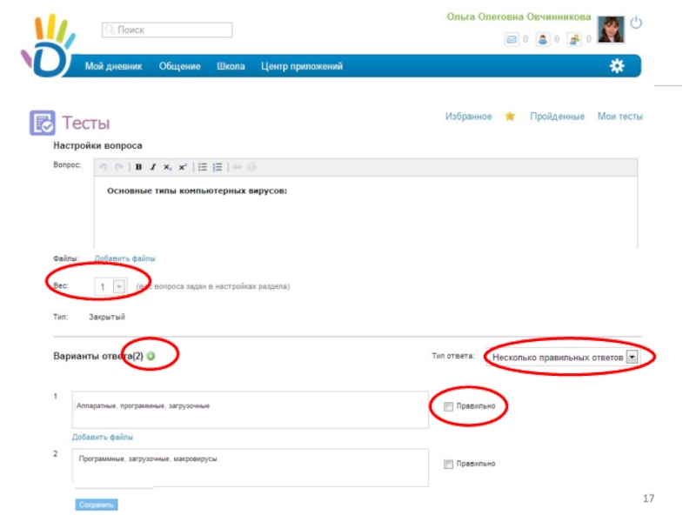Open the messages envelope icon

pyautogui.click(x=512, y=39)
